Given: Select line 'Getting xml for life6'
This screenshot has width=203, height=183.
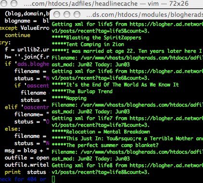Looking at the screenshot, I should [127, 71].
